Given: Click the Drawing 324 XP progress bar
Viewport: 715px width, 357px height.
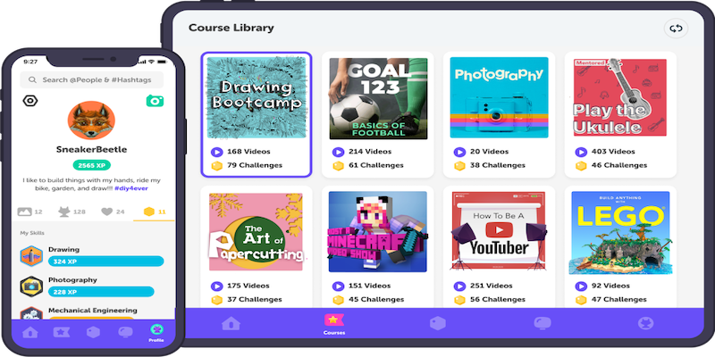Looking at the screenshot, I should (105, 262).
